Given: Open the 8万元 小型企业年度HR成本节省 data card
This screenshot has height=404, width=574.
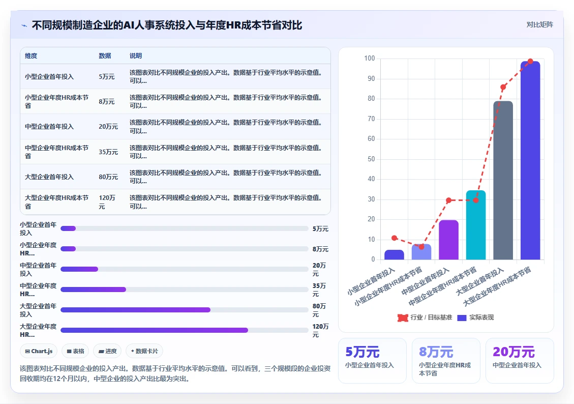Looking at the screenshot, I should pos(446,360).
